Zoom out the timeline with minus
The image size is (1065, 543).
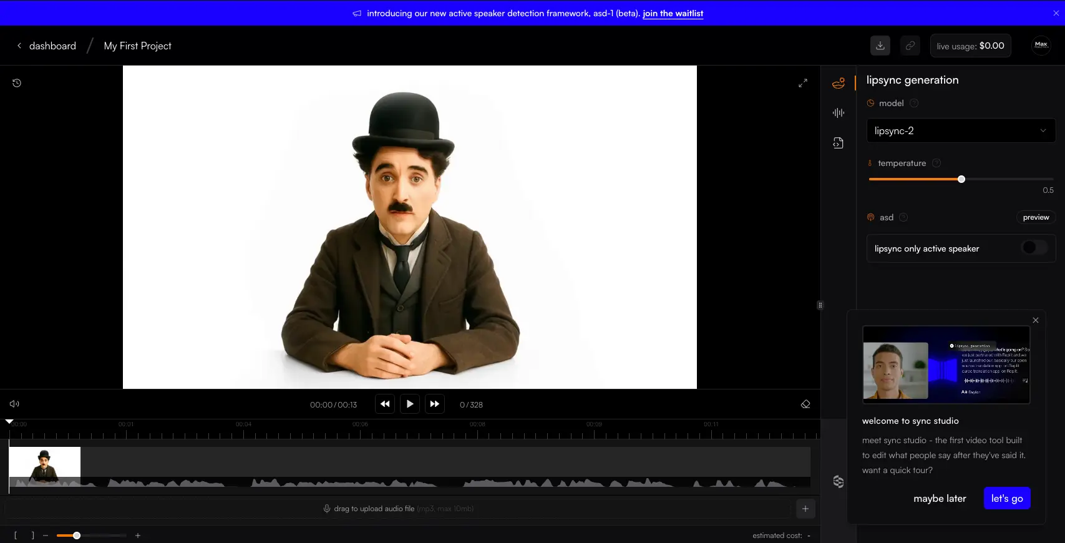click(46, 536)
